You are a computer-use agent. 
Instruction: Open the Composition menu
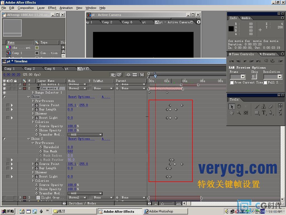pyautogui.click(x=26, y=8)
